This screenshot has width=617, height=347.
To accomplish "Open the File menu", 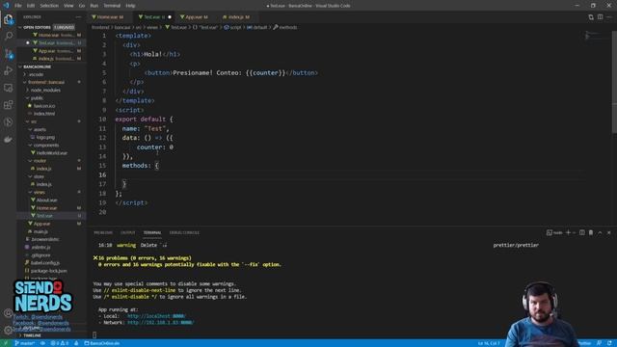I will pos(18,6).
